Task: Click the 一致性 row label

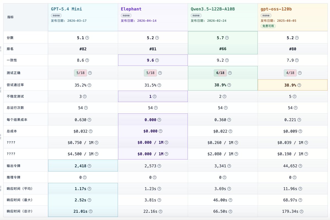Action: pos(12,60)
